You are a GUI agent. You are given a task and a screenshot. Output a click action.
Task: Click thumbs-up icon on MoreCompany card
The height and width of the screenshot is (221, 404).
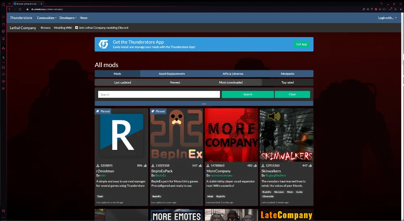[255, 166]
